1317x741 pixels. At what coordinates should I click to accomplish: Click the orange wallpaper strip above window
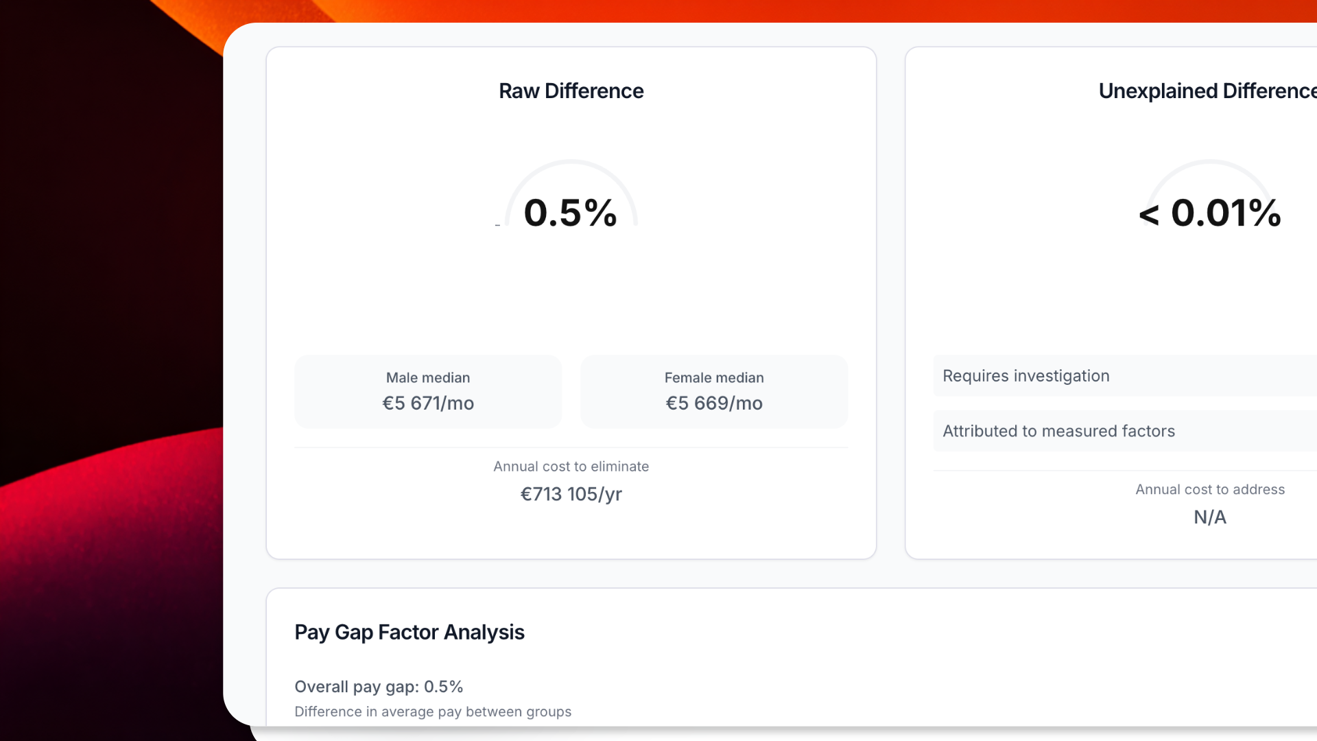[x=755, y=10]
